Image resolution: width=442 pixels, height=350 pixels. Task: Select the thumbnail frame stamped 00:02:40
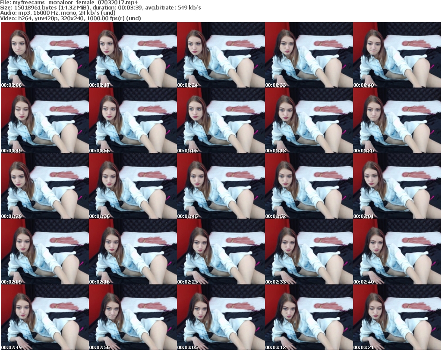[x=397, y=252]
